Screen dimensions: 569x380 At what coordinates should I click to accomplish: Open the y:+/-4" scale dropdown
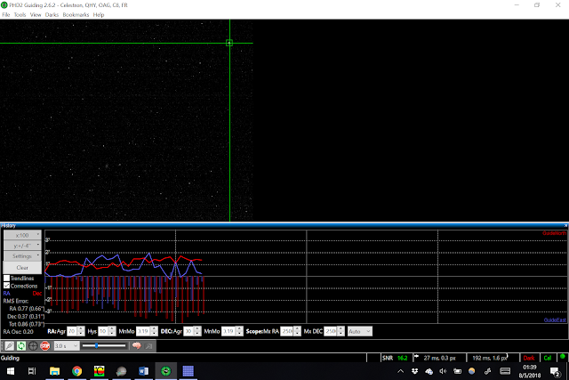[x=22, y=246]
